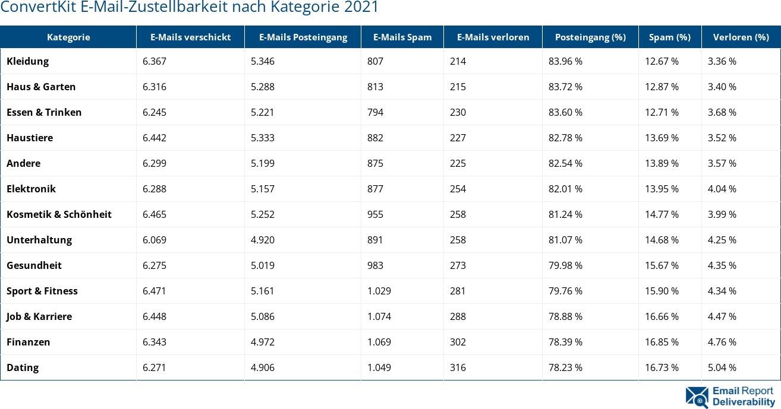
Task: Click the 1.049 spam value
Action: (x=379, y=367)
